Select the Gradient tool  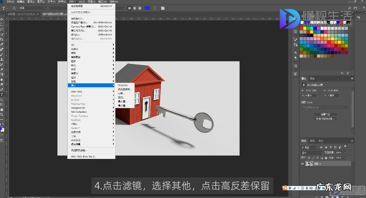2,74
